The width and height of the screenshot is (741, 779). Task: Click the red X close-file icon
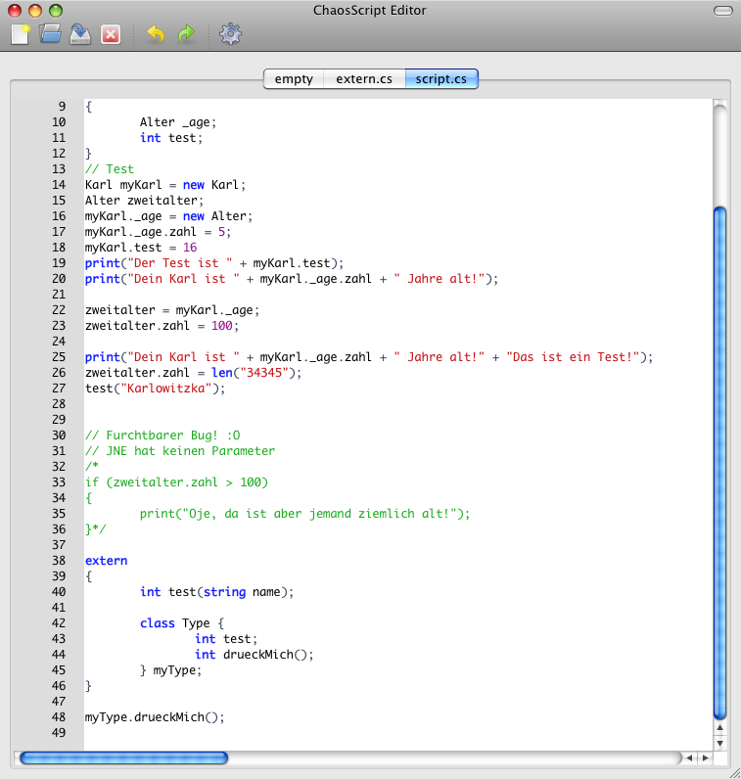(x=111, y=34)
